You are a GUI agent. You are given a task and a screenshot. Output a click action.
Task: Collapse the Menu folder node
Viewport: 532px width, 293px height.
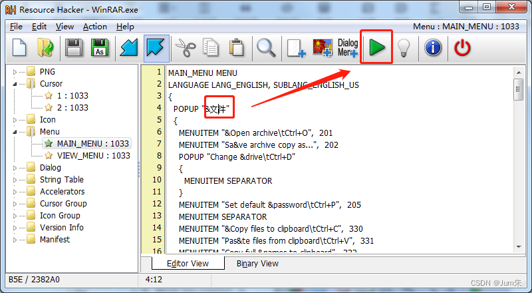tap(15, 132)
